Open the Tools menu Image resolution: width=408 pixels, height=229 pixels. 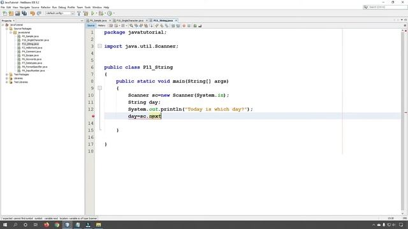tap(87, 7)
